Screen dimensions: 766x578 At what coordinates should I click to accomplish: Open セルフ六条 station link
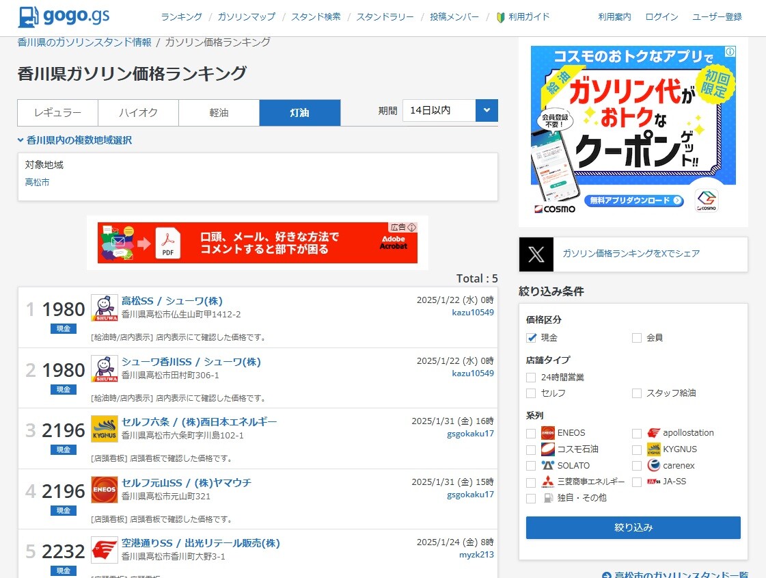pyautogui.click(x=199, y=422)
